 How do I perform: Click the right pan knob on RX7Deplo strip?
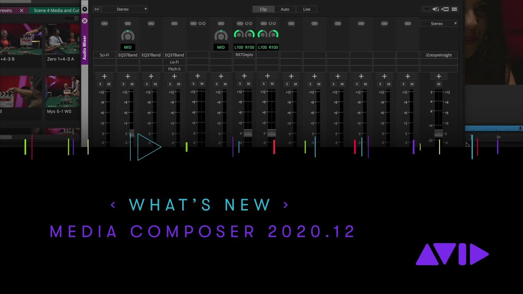pyautogui.click(x=250, y=34)
